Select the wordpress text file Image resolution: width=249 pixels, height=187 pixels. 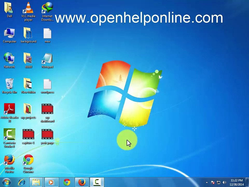pos(47,86)
